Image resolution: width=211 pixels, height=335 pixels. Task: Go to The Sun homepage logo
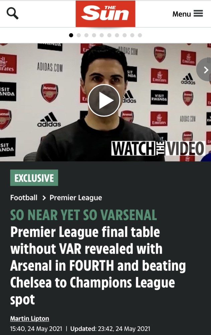(105, 14)
